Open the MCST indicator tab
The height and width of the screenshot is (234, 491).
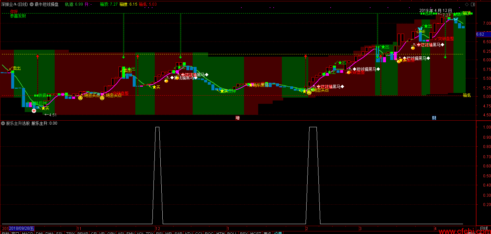tap(255, 232)
